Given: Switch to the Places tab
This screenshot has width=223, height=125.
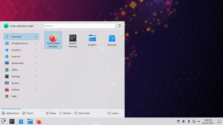Looking at the screenshot, I should (x=28, y=113).
